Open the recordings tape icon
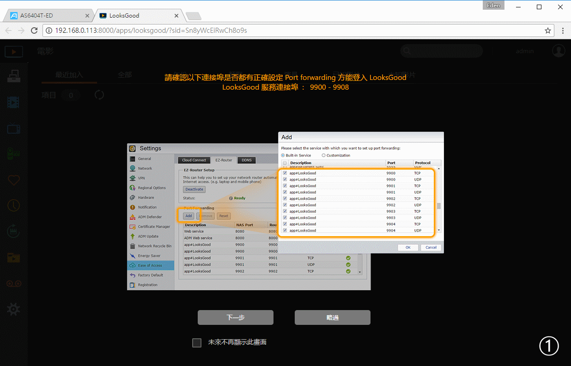 tap(14, 283)
